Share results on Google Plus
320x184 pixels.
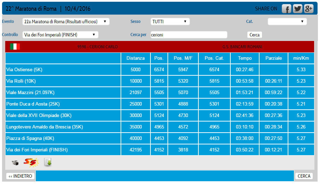point(309,9)
